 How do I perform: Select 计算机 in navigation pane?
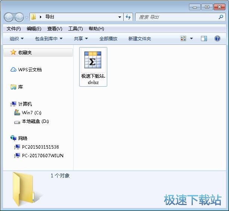point(25,104)
